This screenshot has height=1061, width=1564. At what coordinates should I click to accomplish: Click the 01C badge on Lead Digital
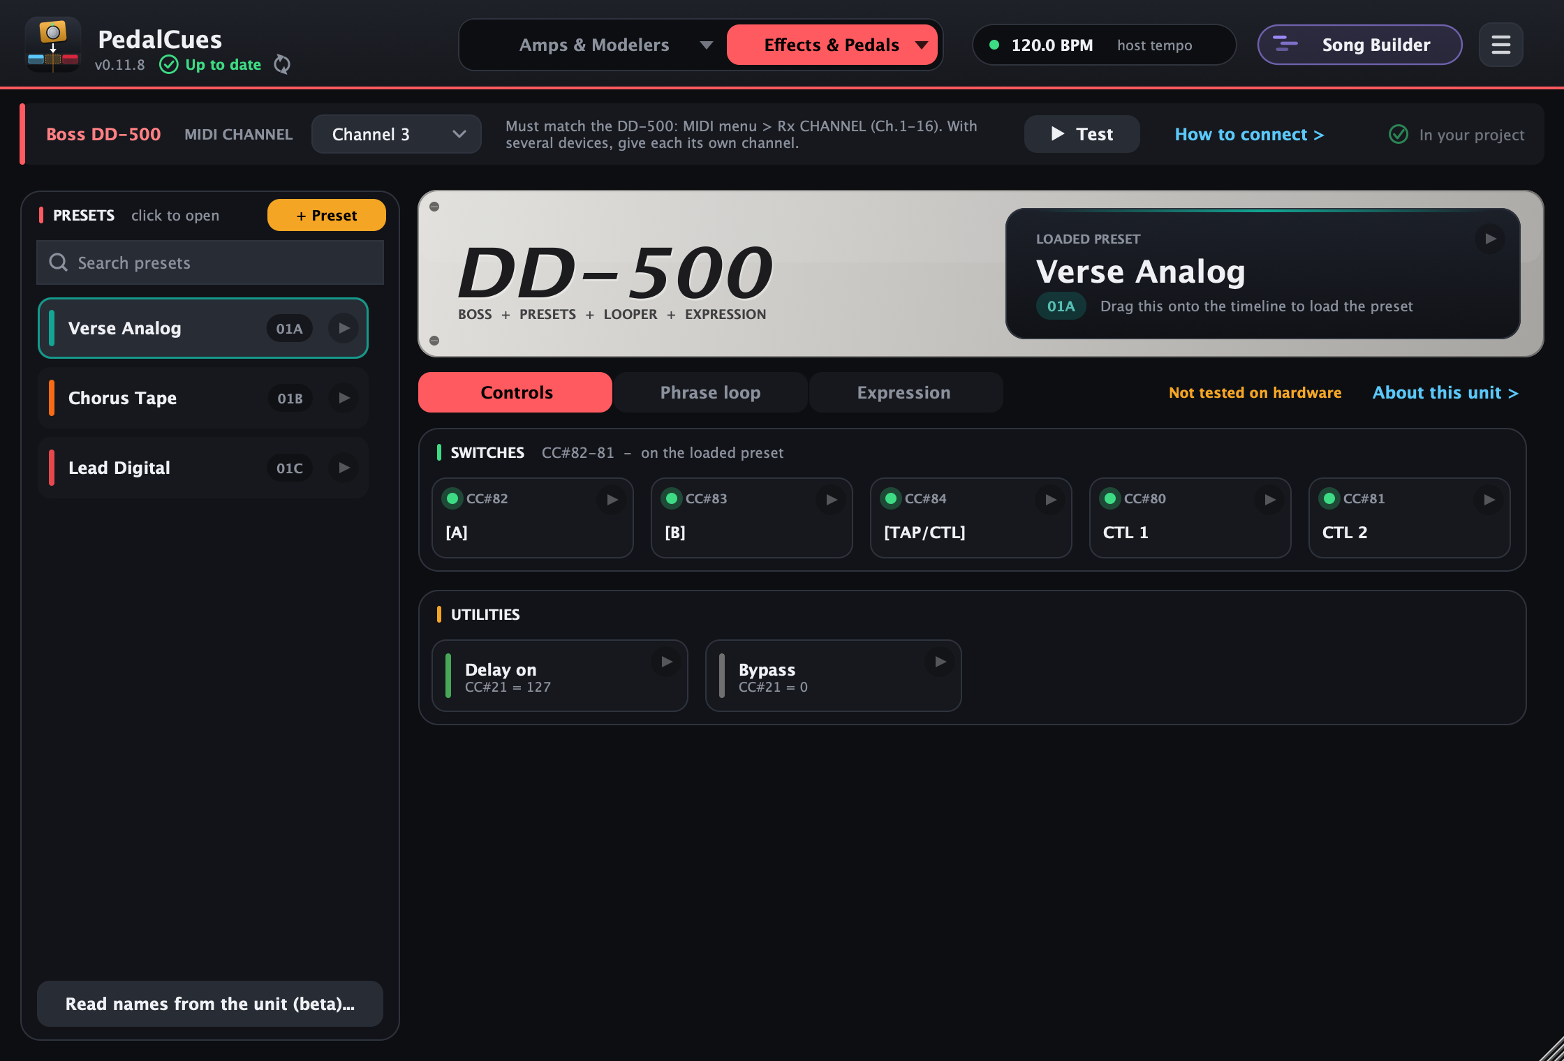tap(290, 468)
